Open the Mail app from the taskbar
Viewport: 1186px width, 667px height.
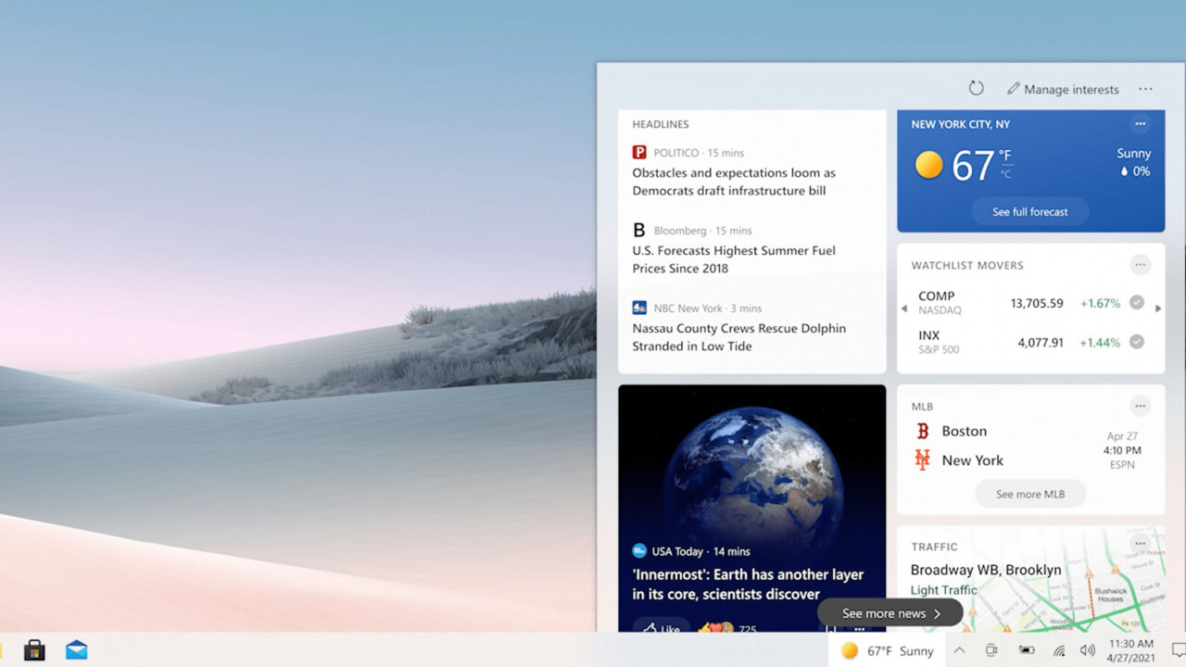point(77,650)
